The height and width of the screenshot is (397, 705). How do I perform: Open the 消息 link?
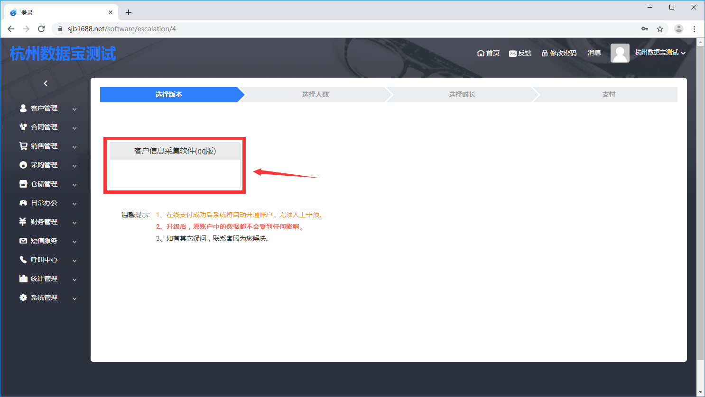[594, 53]
